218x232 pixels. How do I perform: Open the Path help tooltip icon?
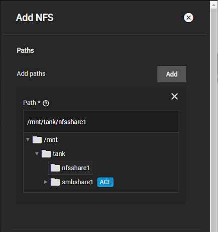(x=46, y=103)
